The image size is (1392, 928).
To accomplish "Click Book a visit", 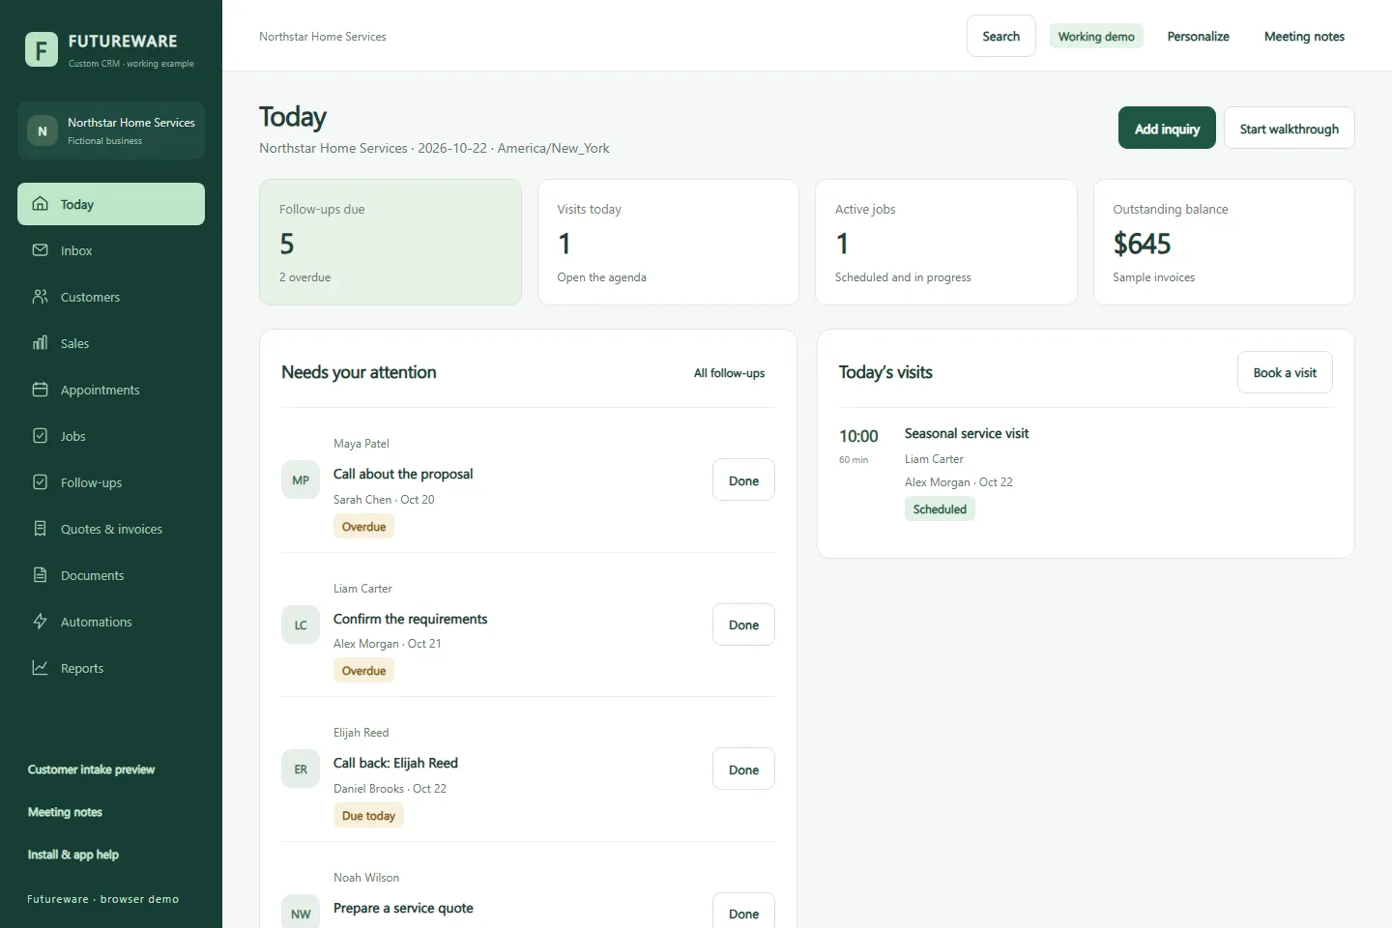I will [x=1285, y=372].
